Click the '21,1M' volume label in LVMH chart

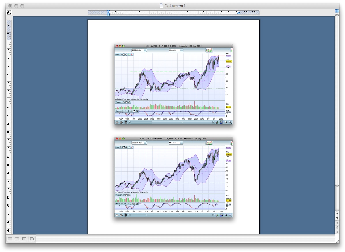(228, 107)
